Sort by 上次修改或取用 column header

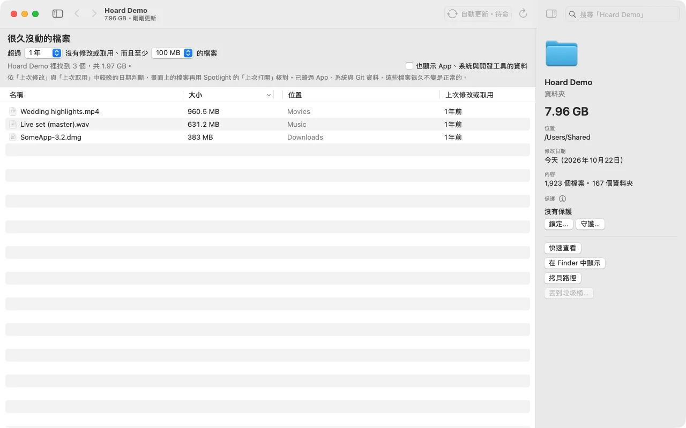(x=469, y=95)
